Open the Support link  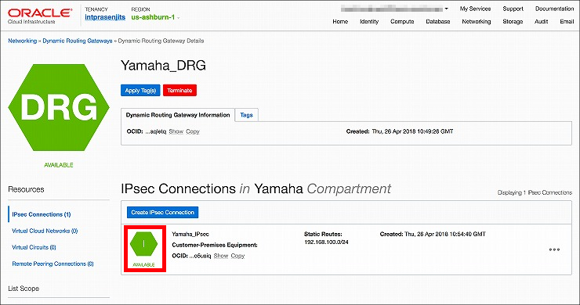(x=513, y=9)
